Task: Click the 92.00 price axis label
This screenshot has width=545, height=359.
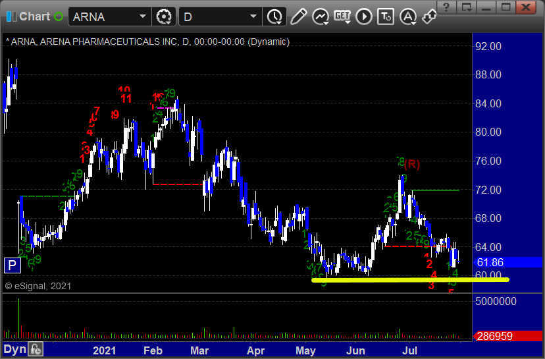Action: pos(488,46)
